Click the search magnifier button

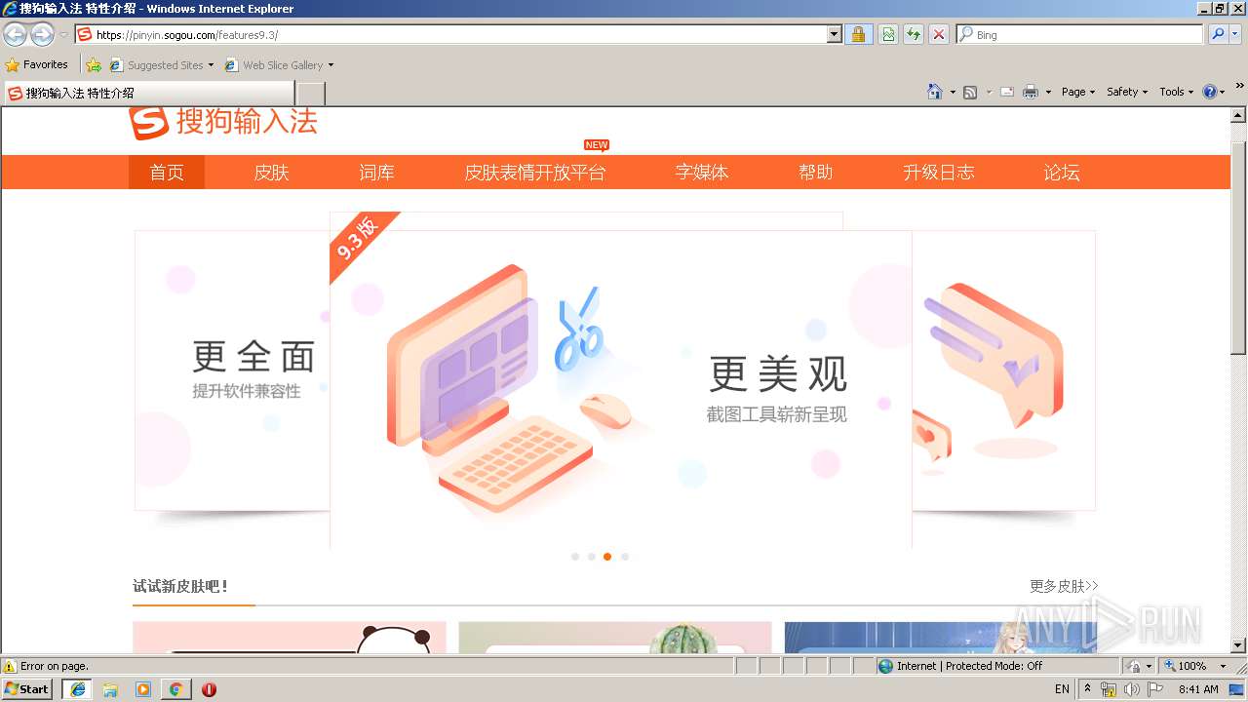coord(1217,35)
